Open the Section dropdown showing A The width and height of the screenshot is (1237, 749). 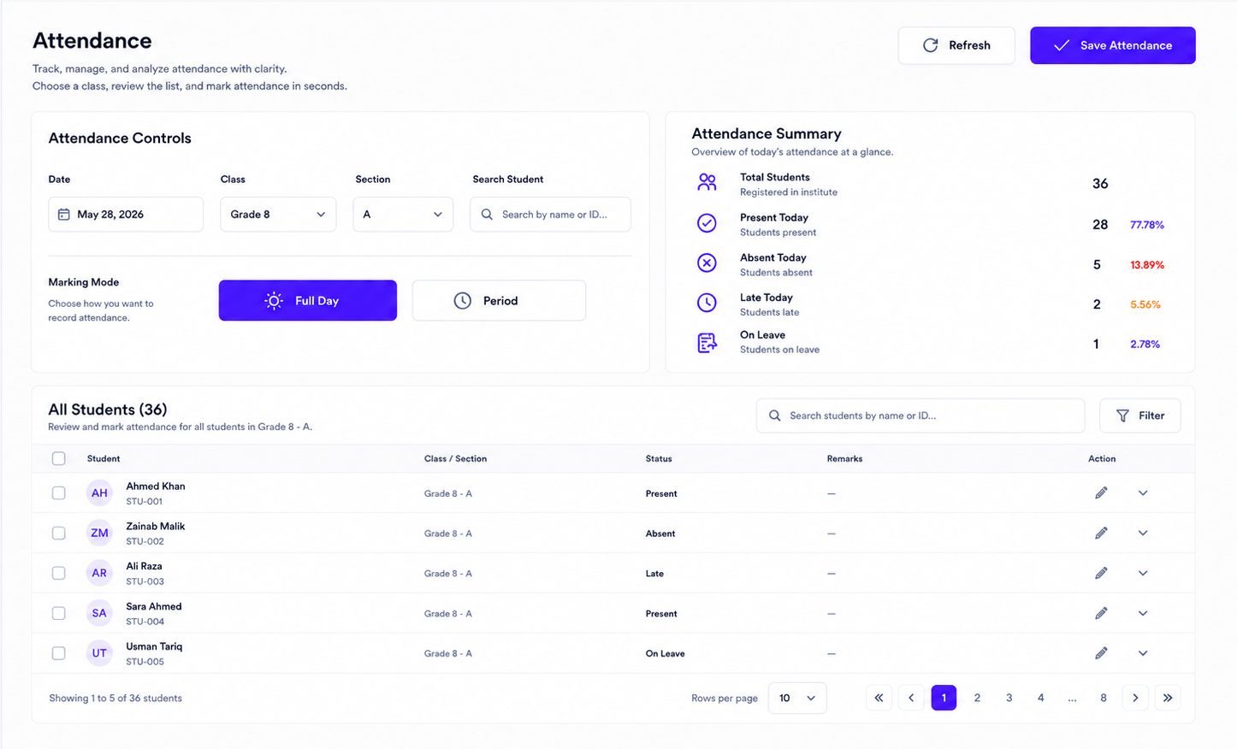click(x=403, y=215)
